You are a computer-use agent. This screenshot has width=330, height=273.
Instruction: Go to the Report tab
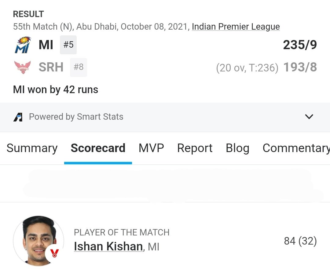tap(195, 148)
